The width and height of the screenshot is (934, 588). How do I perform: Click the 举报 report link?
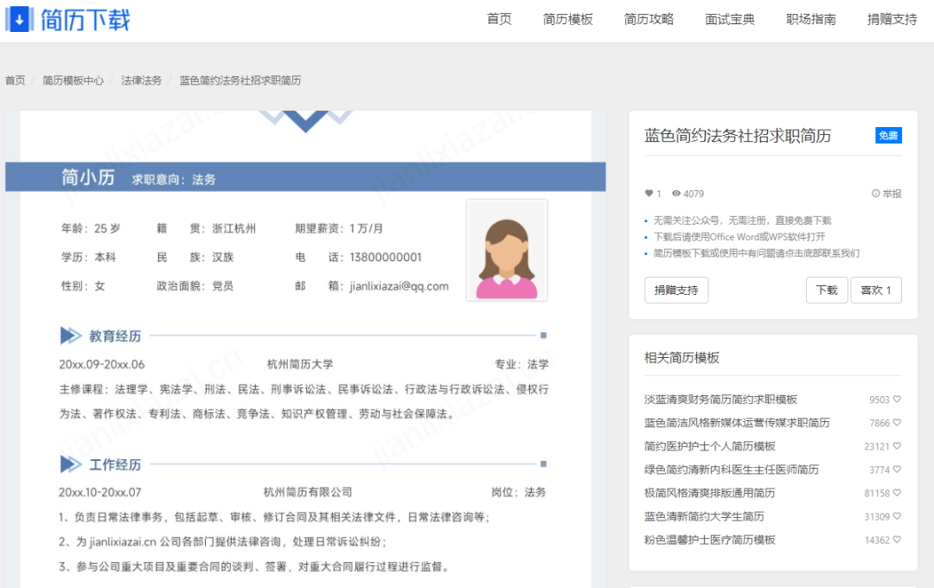891,194
